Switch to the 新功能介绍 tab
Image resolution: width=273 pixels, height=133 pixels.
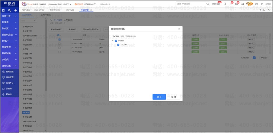click(x=55, y=10)
